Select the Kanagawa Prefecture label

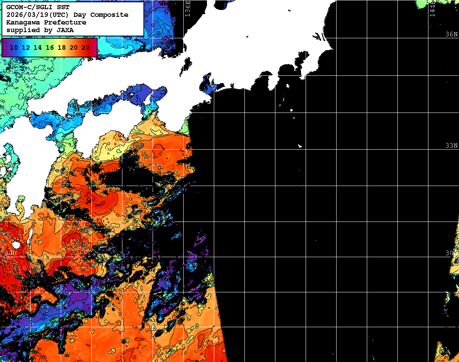tap(46, 23)
